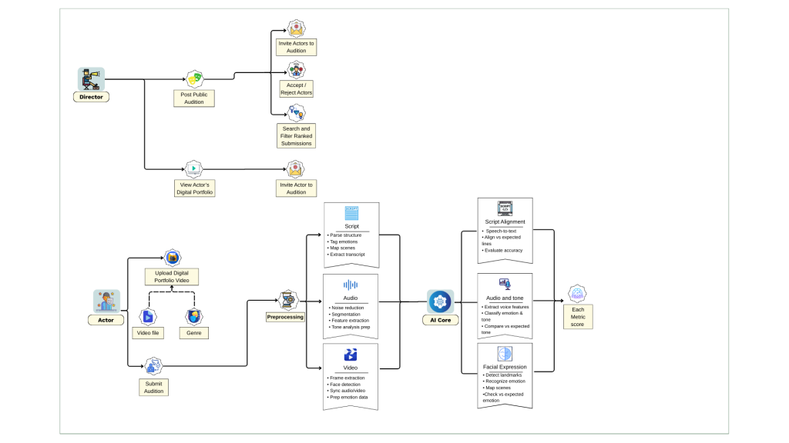Select the Search and Filter Ranked Submissions label

click(x=297, y=136)
